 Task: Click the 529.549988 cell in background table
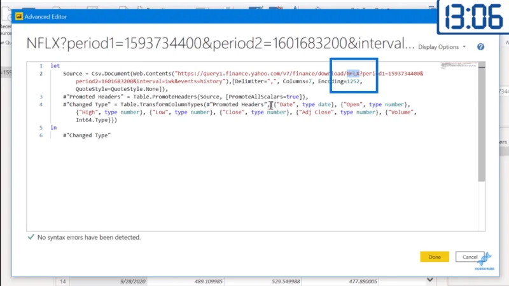click(286, 282)
